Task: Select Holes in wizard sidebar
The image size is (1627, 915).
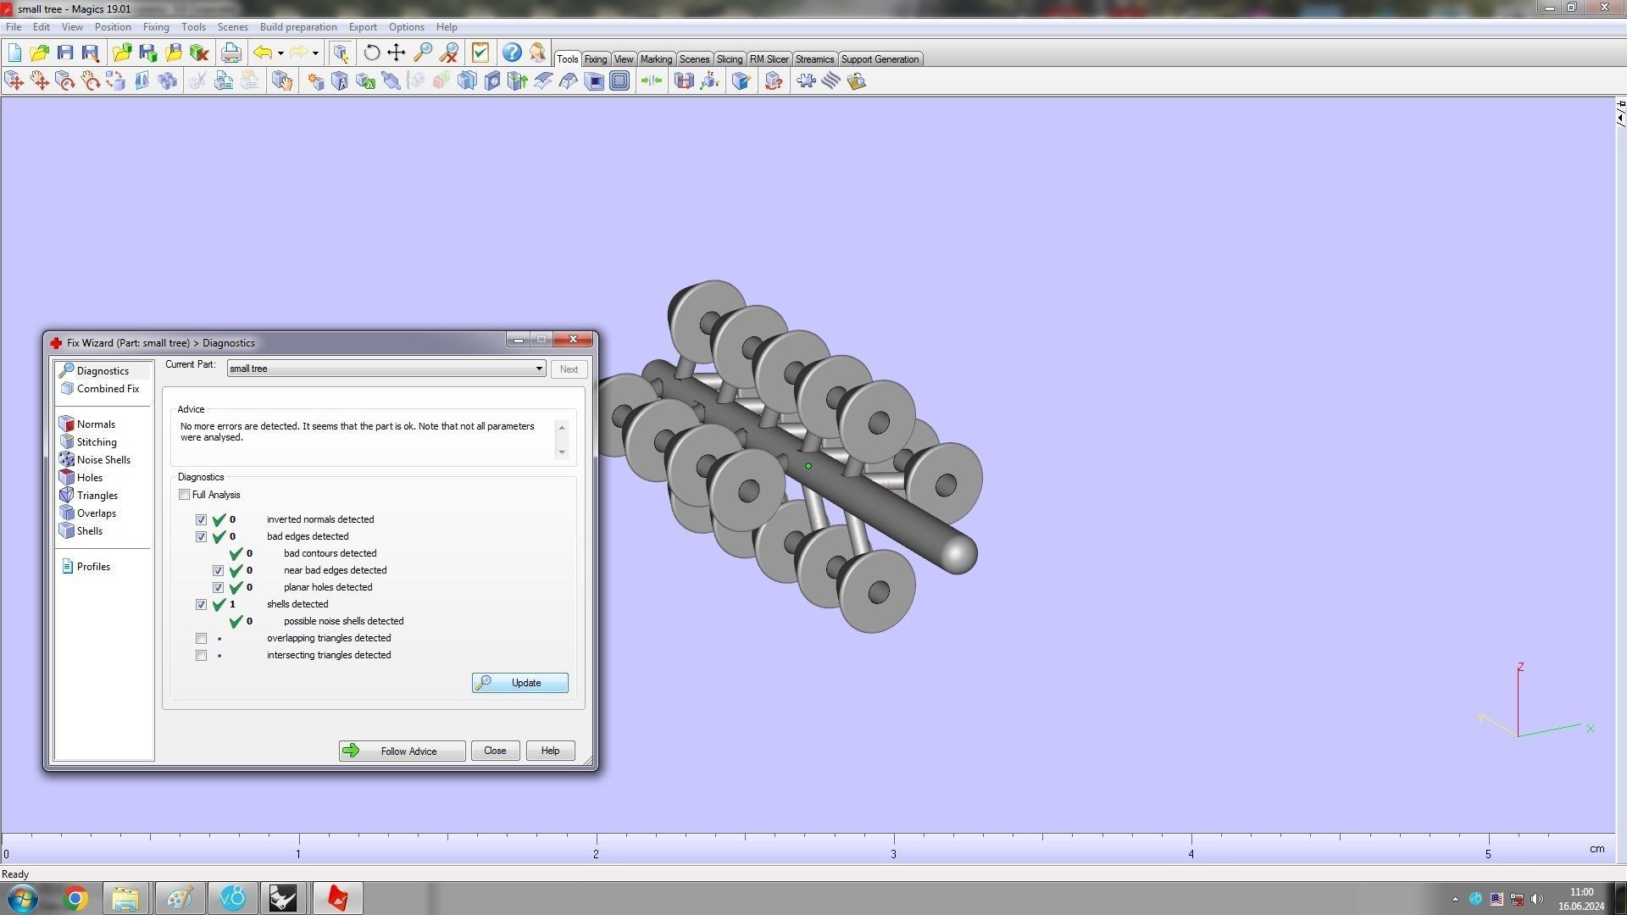Action: click(x=81, y=478)
